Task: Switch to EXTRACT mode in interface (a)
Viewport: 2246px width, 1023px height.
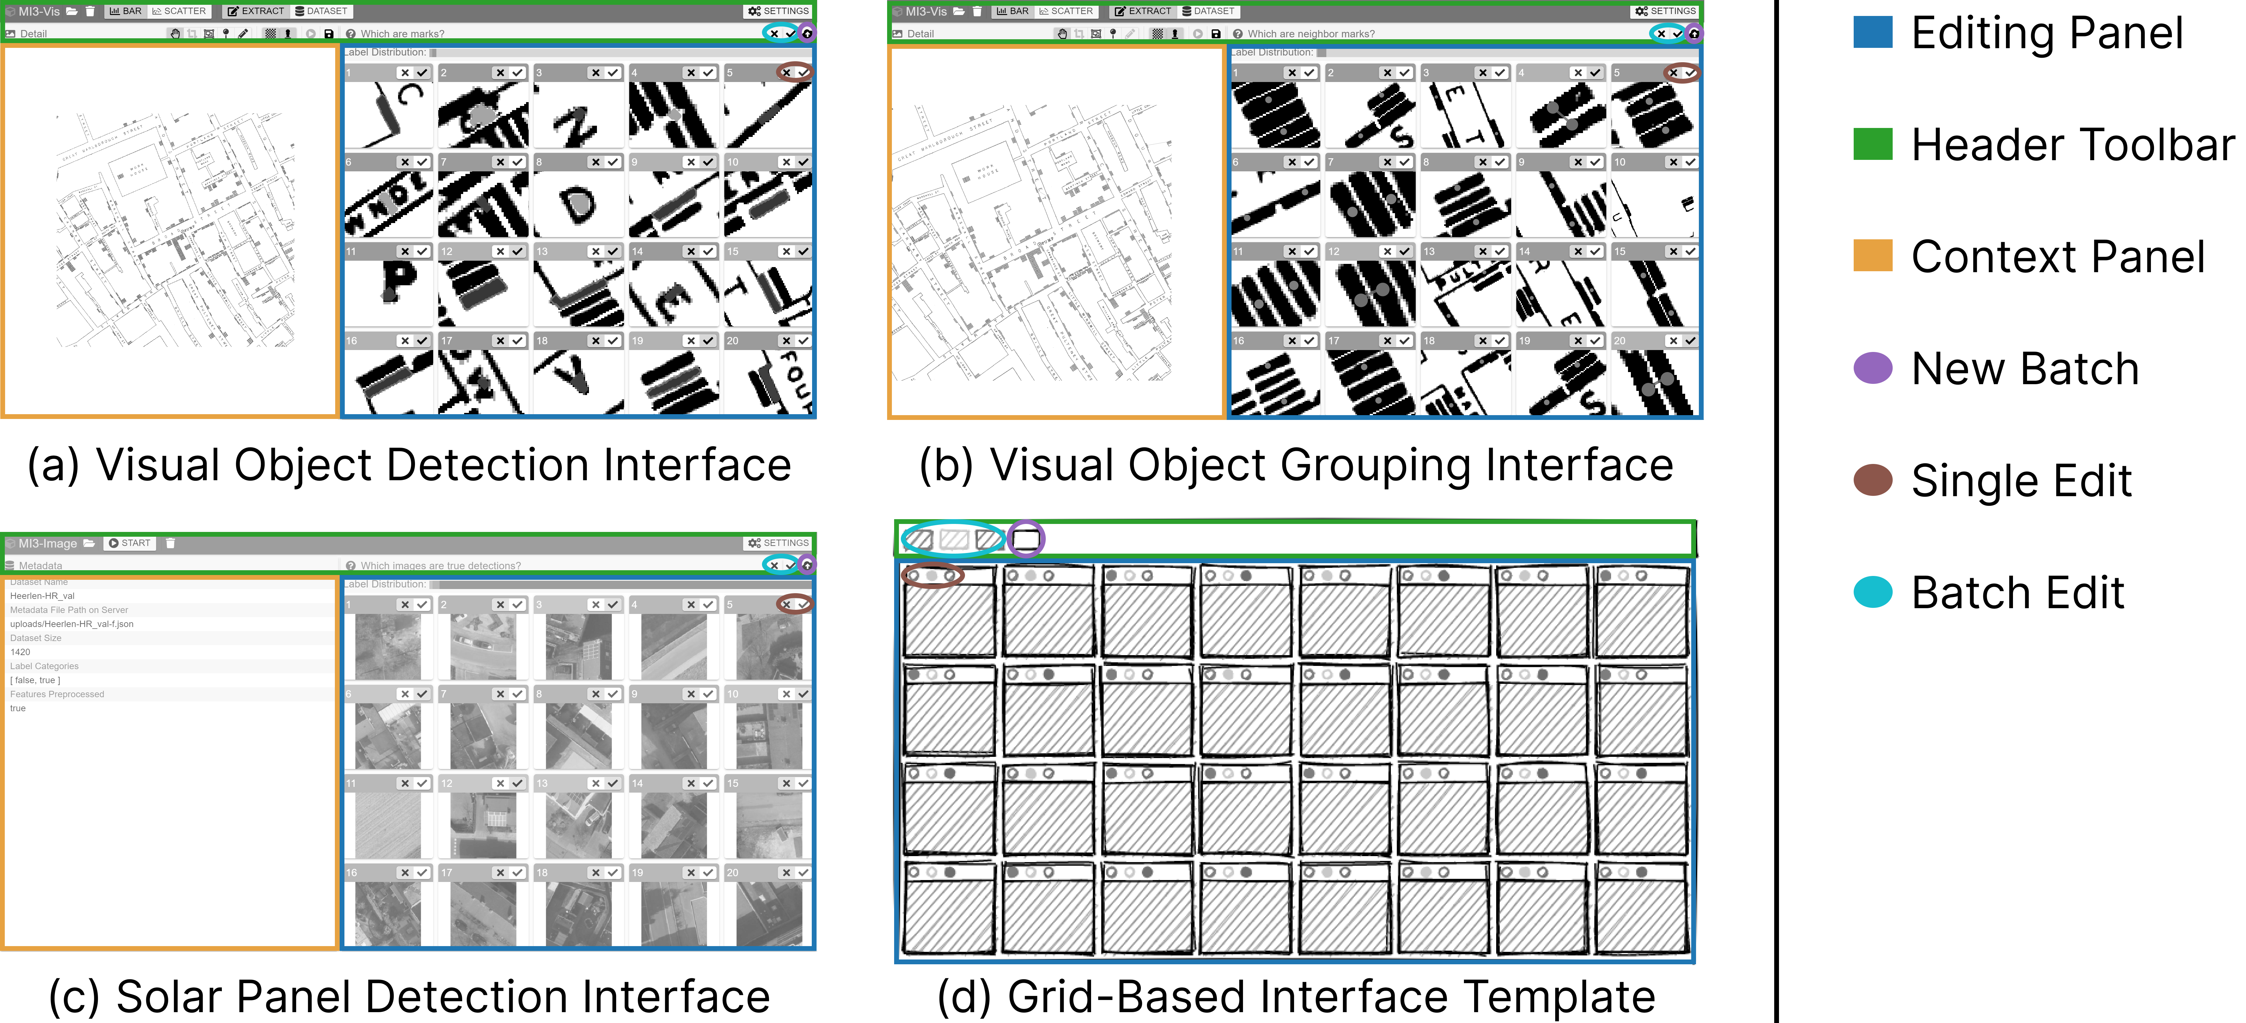Action: [x=256, y=11]
